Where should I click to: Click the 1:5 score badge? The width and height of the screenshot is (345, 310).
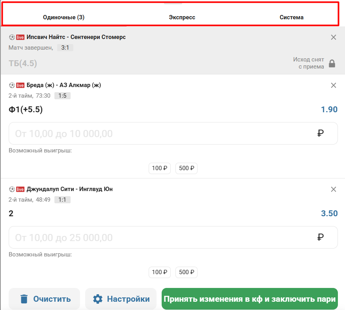[62, 96]
